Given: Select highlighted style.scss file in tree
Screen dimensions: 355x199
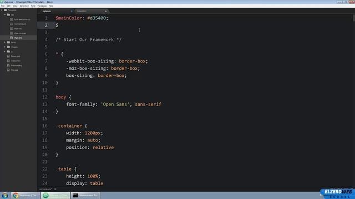Looking at the screenshot, I should tap(18, 38).
